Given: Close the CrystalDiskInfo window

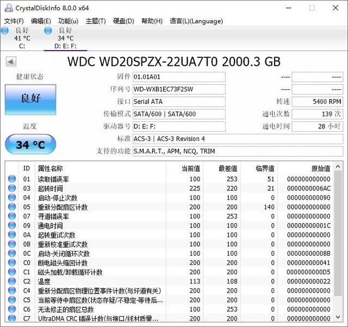Looking at the screenshot, I should [x=335, y=8].
